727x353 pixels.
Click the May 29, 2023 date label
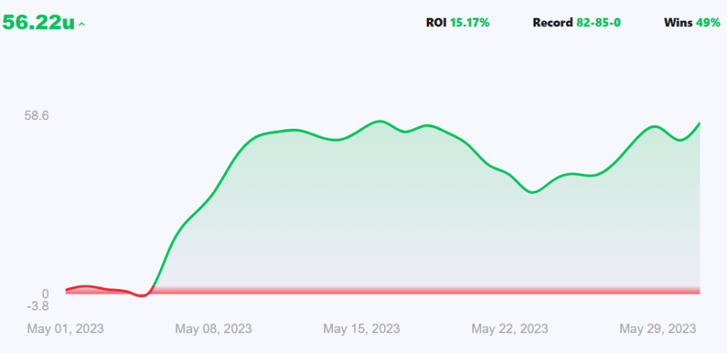[x=658, y=329]
